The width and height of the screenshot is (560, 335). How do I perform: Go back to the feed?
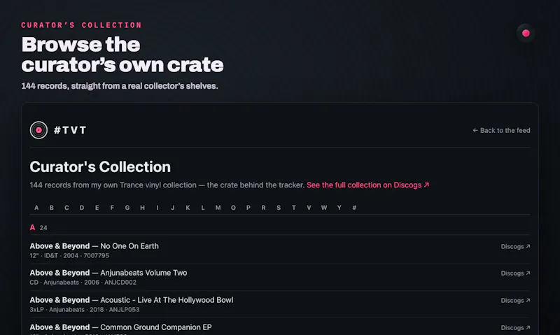[501, 130]
